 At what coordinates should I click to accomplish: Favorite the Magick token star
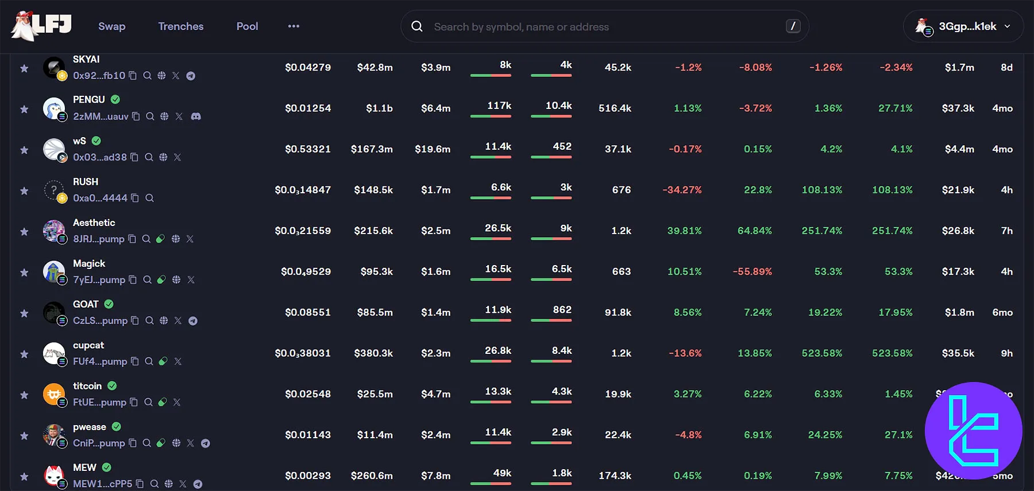pos(24,272)
